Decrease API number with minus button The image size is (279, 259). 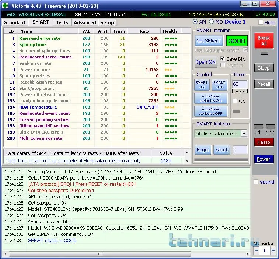coord(256,251)
